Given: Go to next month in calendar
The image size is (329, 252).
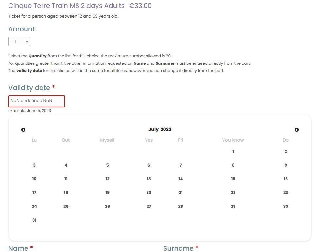Looking at the screenshot, I should (x=297, y=130).
